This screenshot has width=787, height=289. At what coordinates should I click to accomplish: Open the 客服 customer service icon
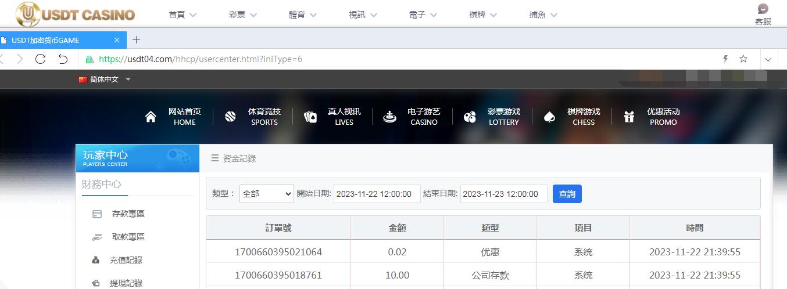pyautogui.click(x=763, y=9)
